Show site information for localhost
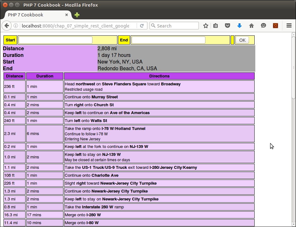The image size is (296, 227). click(16, 26)
